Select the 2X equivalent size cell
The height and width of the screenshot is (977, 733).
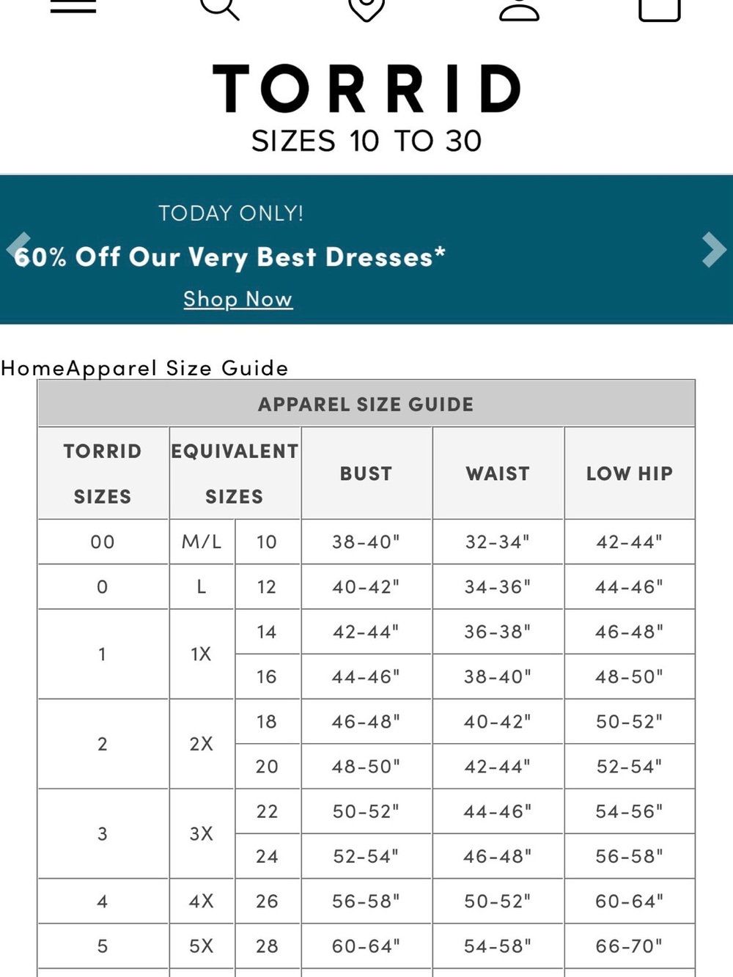(x=202, y=744)
